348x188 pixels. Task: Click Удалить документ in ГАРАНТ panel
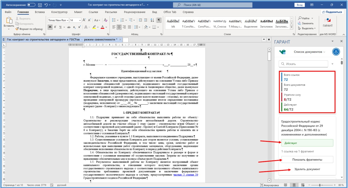coord(307,169)
